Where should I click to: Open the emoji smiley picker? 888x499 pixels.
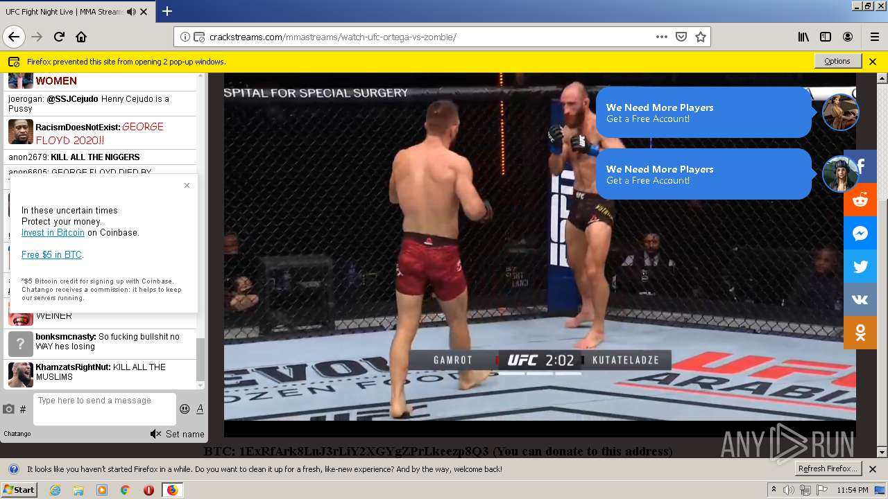pos(185,409)
